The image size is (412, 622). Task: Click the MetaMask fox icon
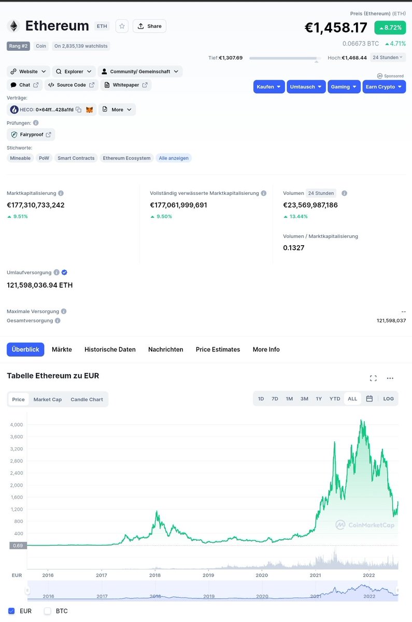[x=90, y=110]
